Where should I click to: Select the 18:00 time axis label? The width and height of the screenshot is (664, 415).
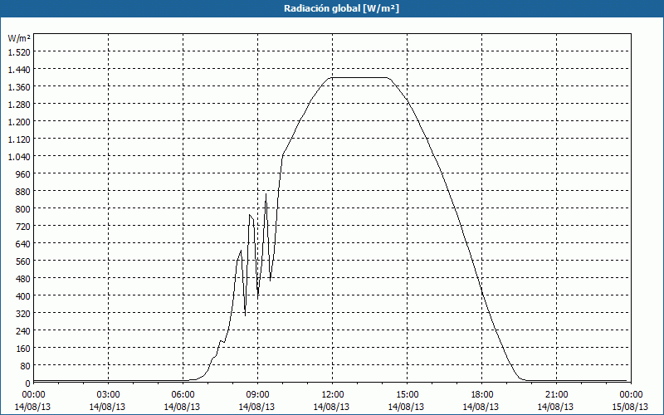[x=481, y=395]
